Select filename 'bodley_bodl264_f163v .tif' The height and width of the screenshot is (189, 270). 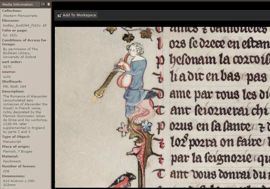click(25, 25)
